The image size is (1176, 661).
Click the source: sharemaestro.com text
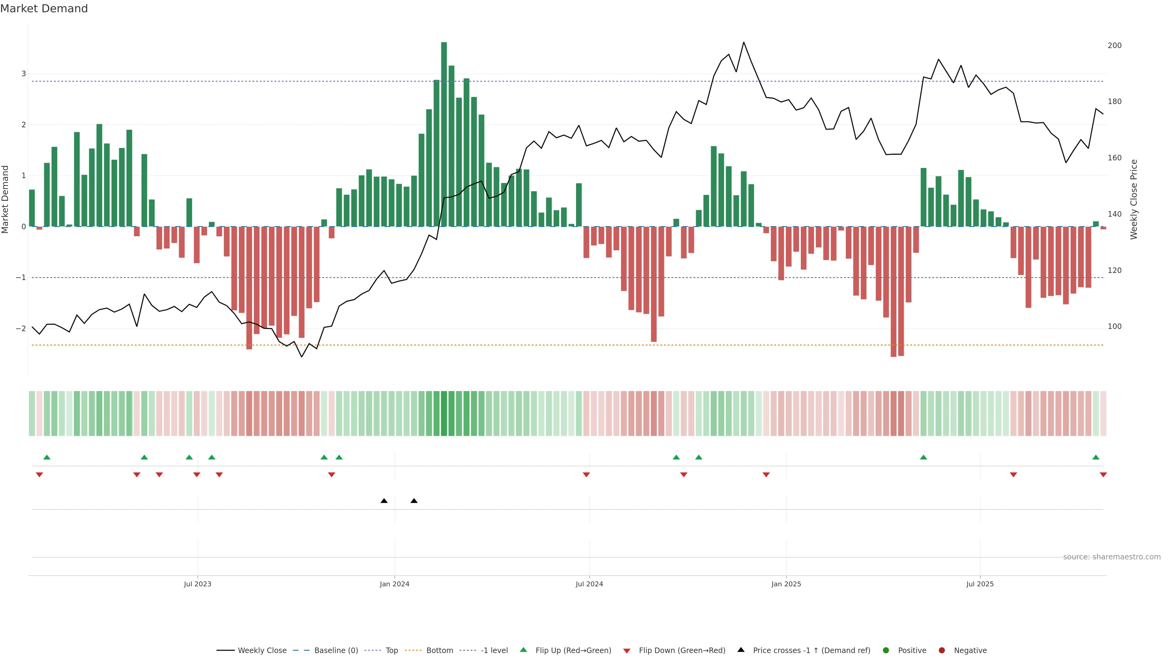point(1112,557)
